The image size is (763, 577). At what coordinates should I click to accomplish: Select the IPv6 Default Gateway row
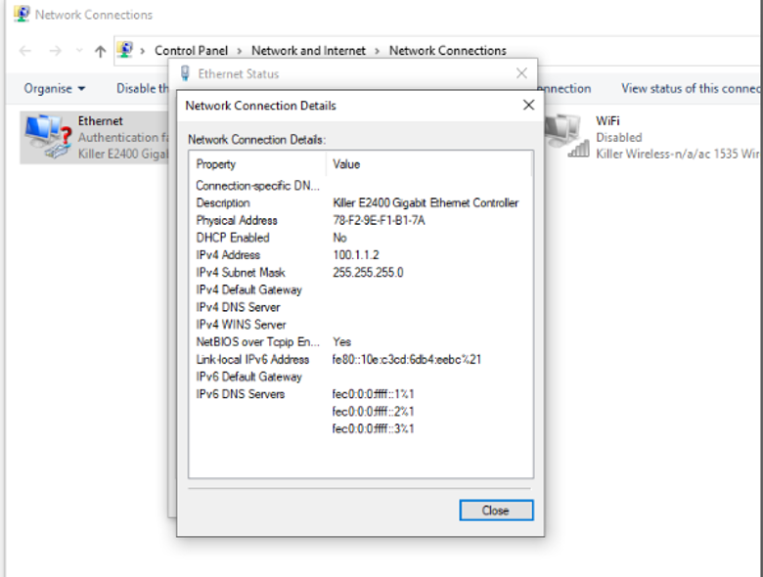(x=360, y=377)
